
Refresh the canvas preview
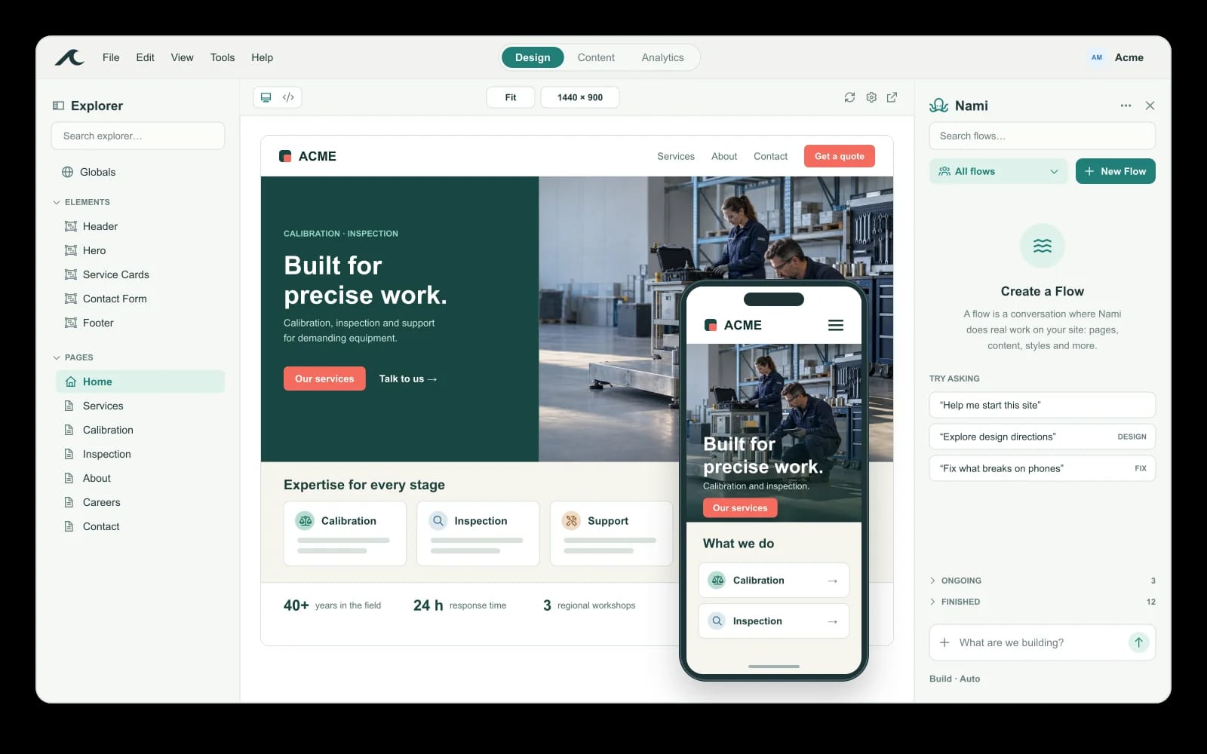tap(849, 97)
